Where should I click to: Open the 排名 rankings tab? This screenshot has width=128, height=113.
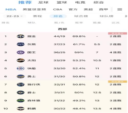point(58,16)
